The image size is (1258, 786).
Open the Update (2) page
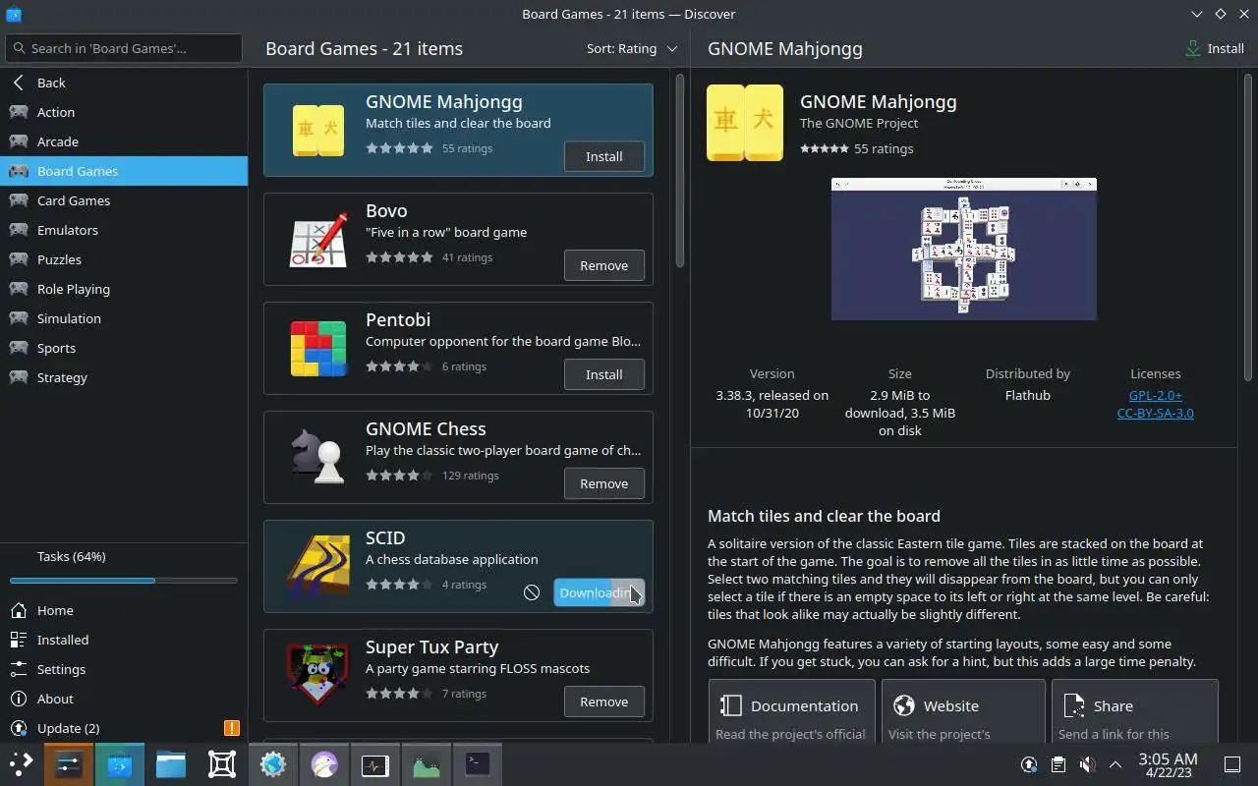click(x=124, y=728)
